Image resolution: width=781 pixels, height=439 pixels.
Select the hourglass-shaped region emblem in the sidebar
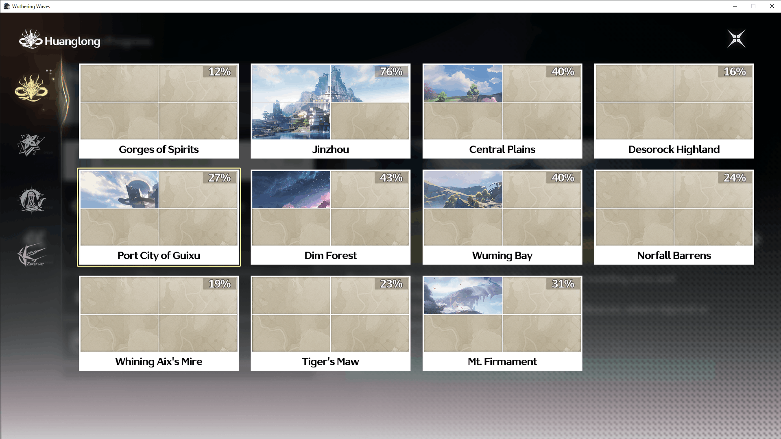pos(31,200)
